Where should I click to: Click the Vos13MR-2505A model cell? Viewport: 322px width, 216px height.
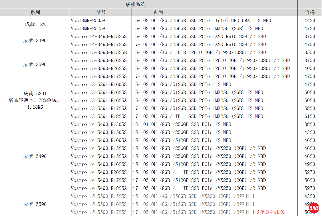88,21
